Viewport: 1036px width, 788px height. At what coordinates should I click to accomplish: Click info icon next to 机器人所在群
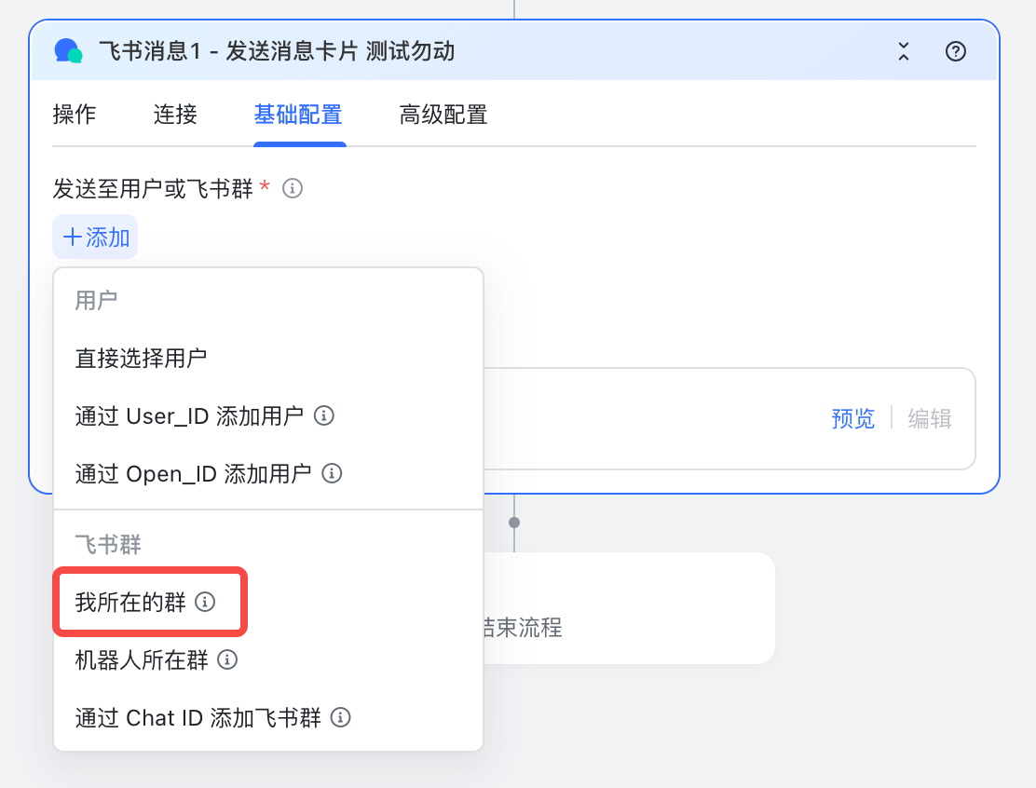227,659
